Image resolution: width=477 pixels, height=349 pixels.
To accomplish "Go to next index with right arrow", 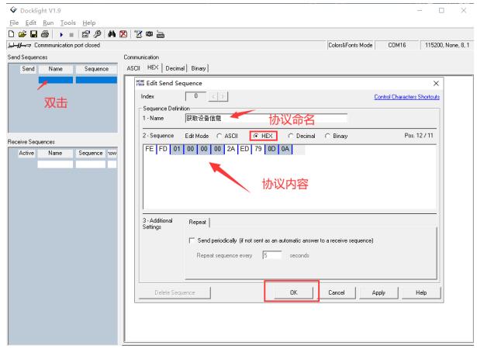I will pyautogui.click(x=223, y=97).
